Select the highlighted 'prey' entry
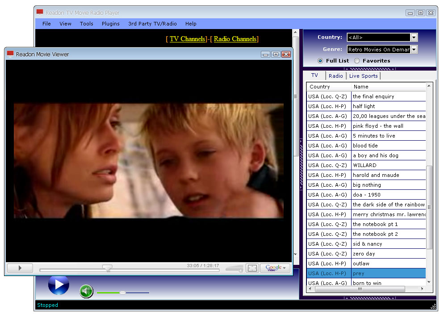This screenshot has height=314, width=440. point(366,273)
